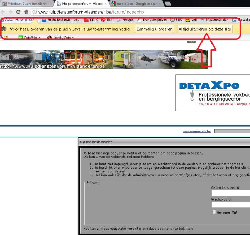Viewport: 250px width, 235px height.
Task: Open Lidl bookmark
Action: coord(191,20)
